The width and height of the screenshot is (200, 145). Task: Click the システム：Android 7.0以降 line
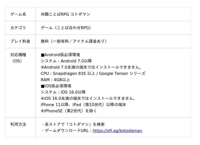point(66,61)
